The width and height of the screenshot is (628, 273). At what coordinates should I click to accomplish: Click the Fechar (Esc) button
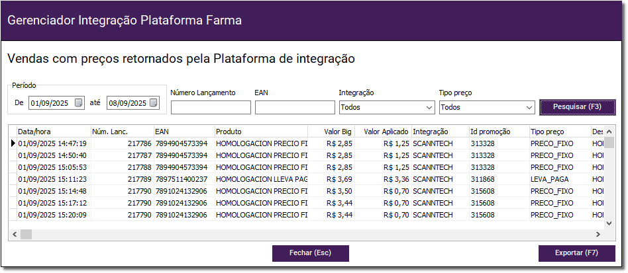point(310,253)
